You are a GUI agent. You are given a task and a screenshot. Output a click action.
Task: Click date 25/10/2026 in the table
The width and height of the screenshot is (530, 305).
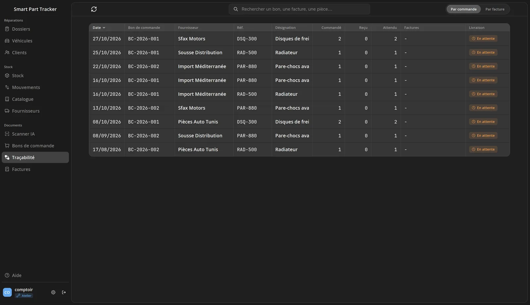click(x=107, y=53)
